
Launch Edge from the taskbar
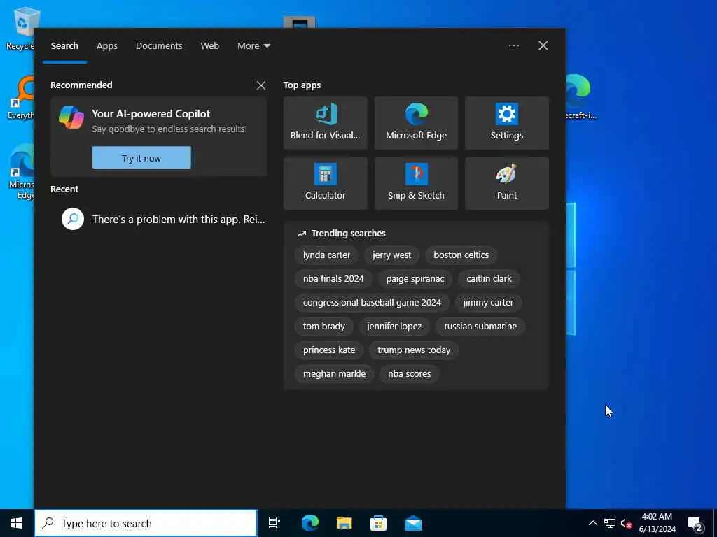click(310, 523)
